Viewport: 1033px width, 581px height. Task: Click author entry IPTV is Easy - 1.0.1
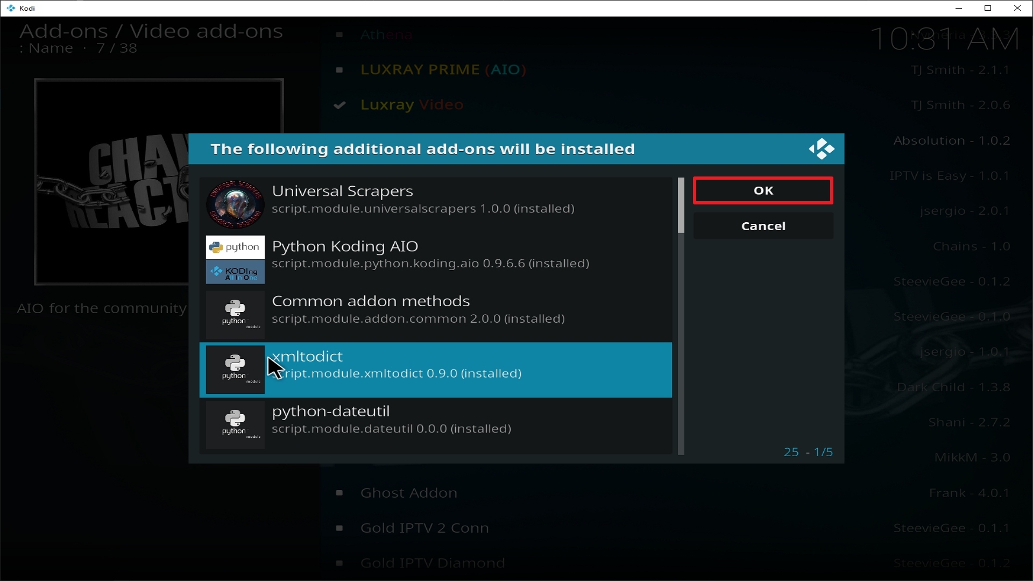[950, 176]
